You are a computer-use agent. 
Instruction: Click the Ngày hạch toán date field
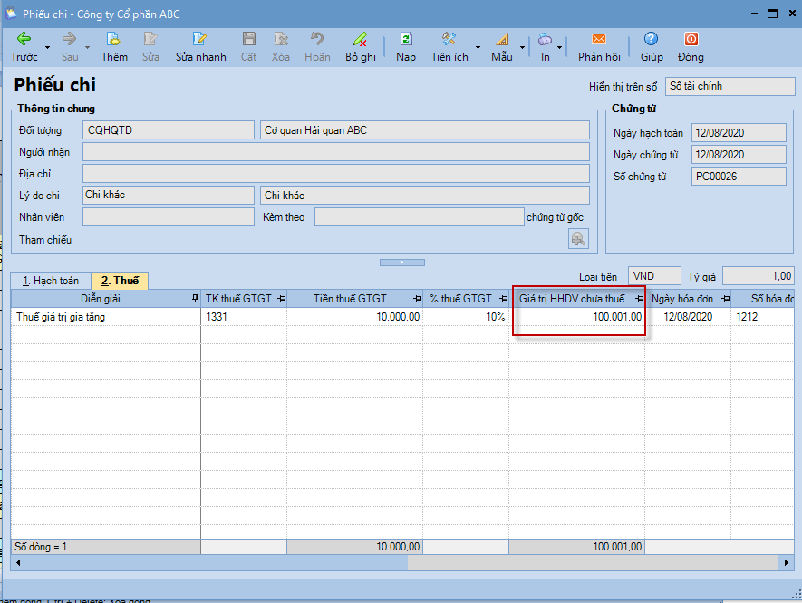[x=739, y=133]
